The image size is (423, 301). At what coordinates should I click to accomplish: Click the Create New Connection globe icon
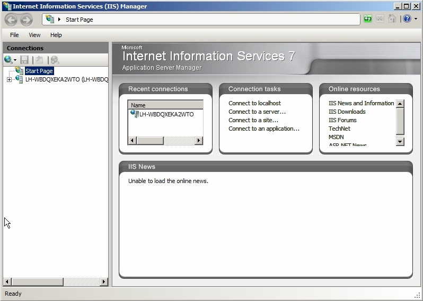click(8, 59)
